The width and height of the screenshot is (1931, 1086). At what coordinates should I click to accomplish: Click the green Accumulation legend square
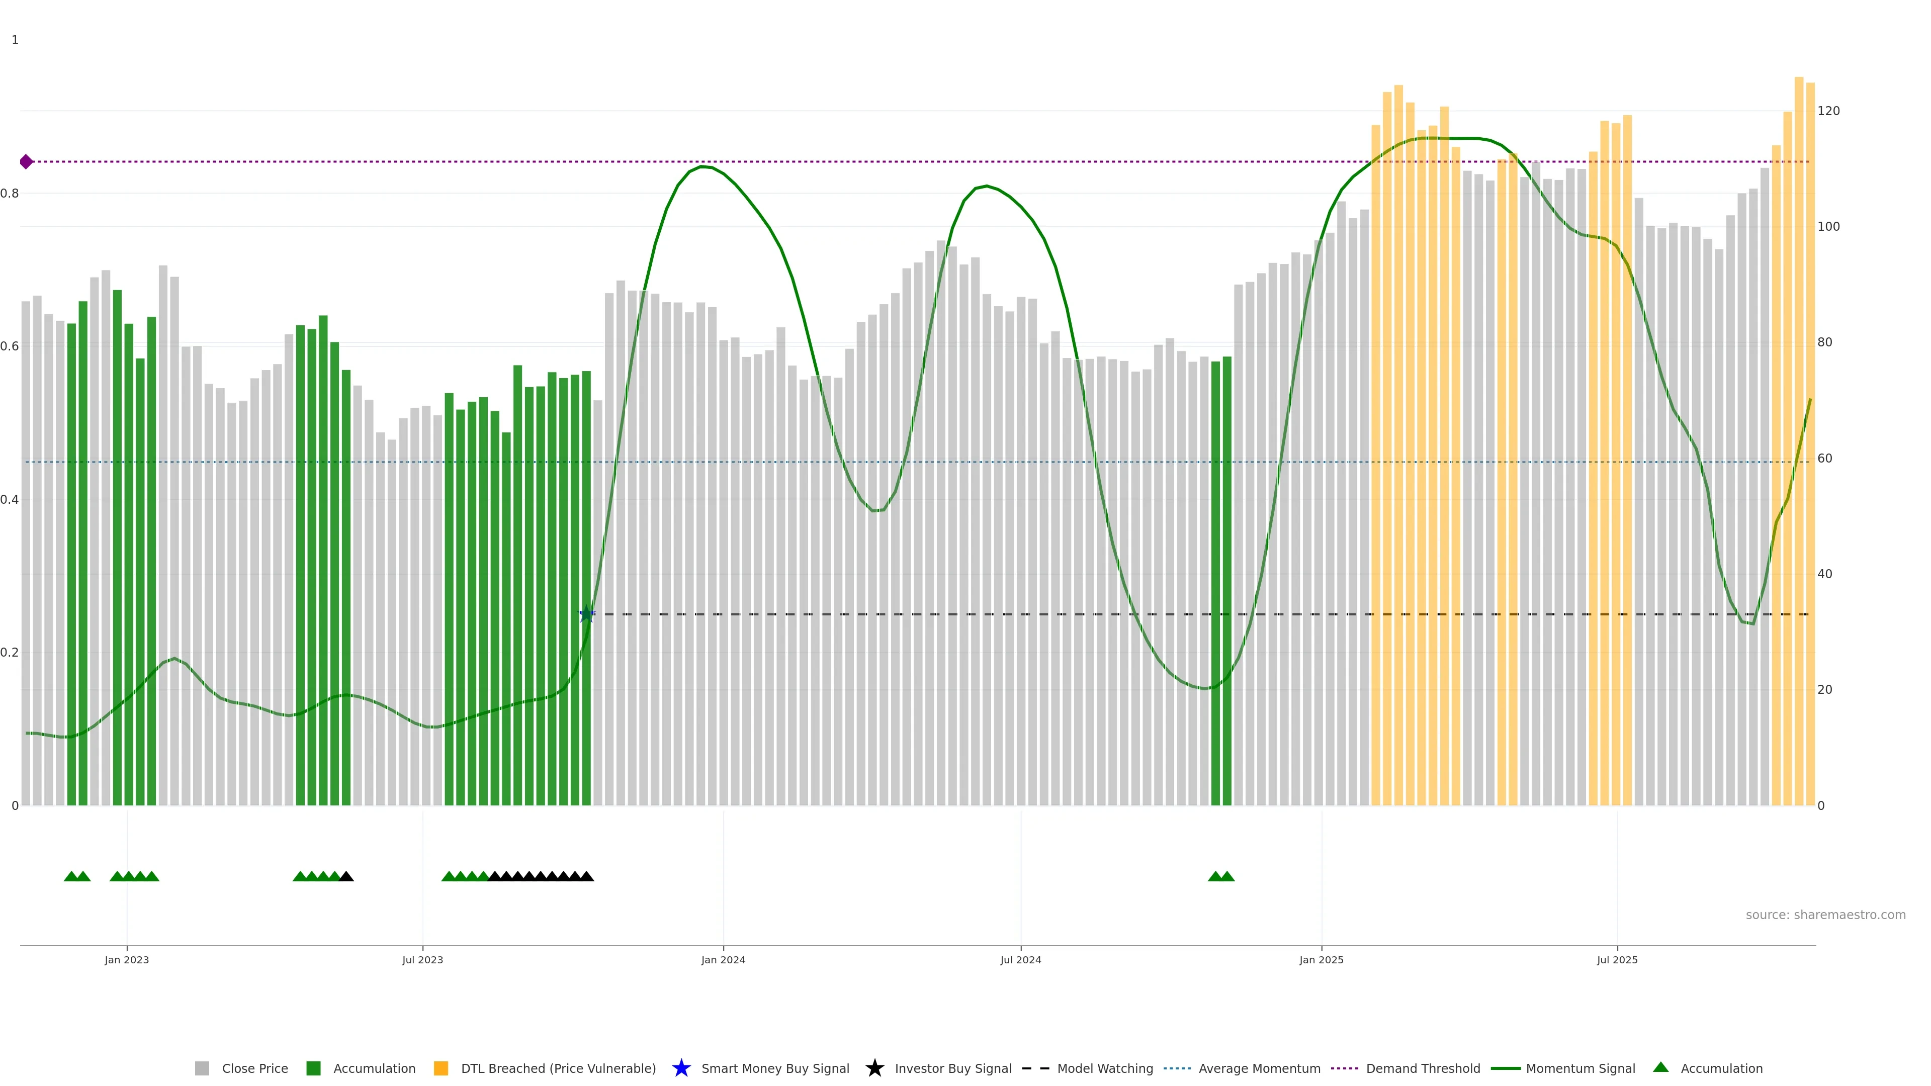(313, 1068)
